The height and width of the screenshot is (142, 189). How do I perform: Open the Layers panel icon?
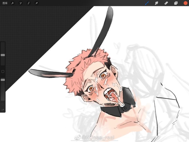click(176, 3)
